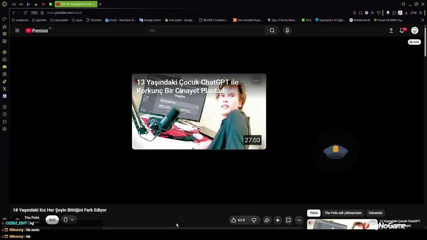Image resolution: width=427 pixels, height=240 pixels.
Task: Search open tabs with the magnifier
Action: [403, 4]
